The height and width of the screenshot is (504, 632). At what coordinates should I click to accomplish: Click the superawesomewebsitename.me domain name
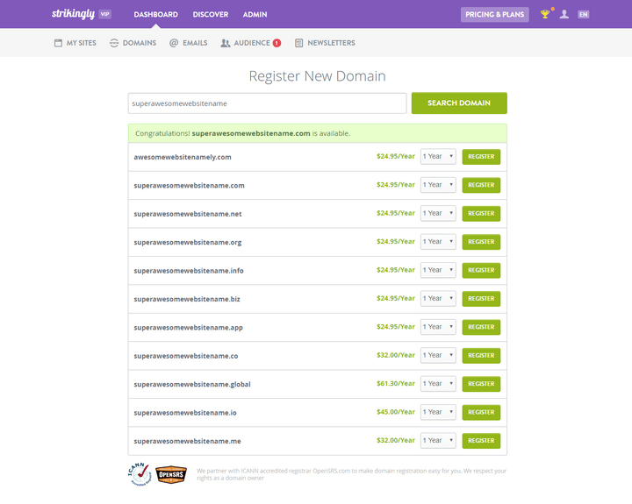tap(188, 441)
